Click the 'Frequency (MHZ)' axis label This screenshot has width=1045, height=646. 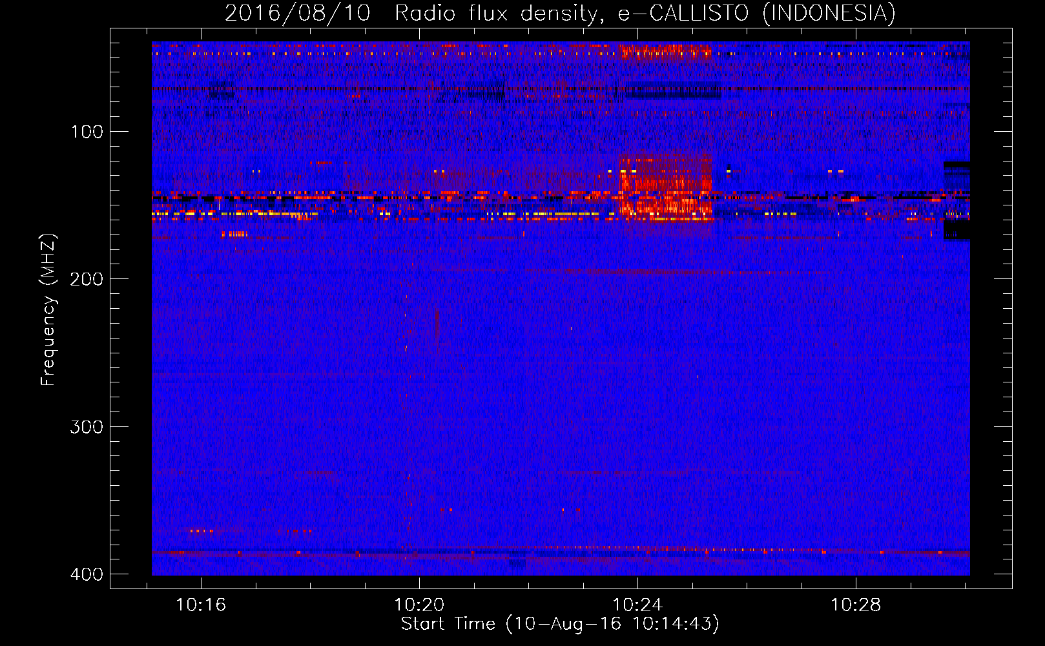pos(48,310)
